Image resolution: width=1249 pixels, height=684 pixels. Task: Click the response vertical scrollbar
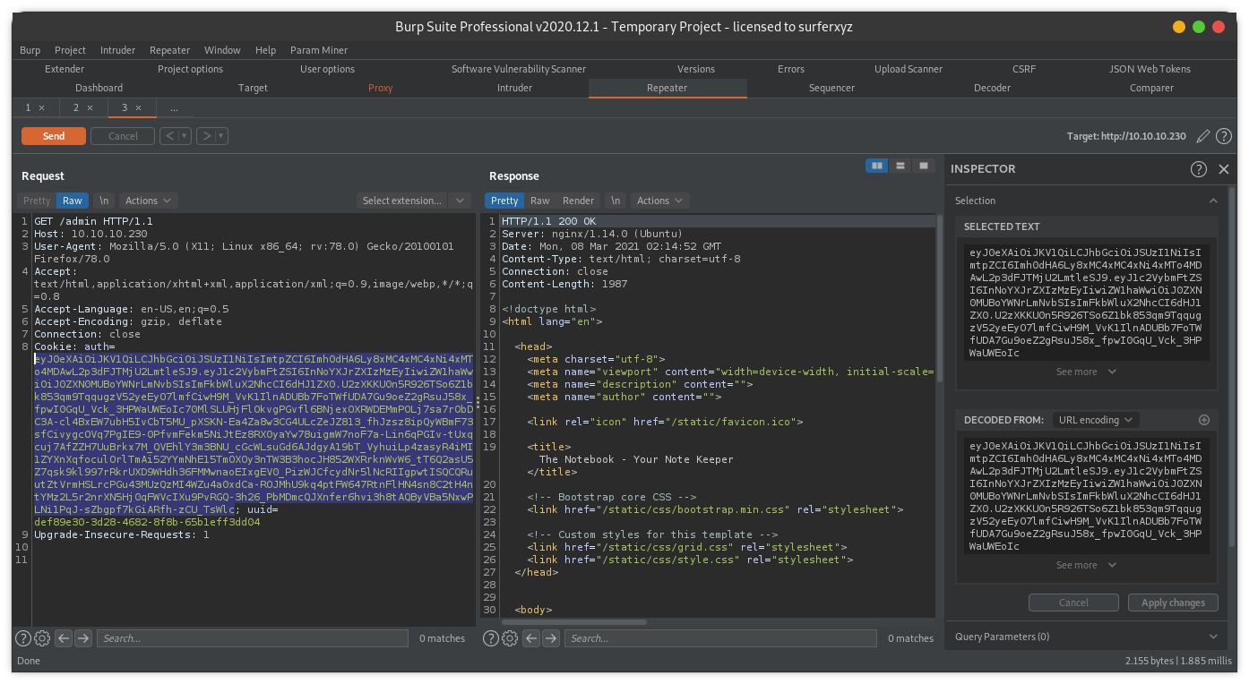click(x=939, y=297)
